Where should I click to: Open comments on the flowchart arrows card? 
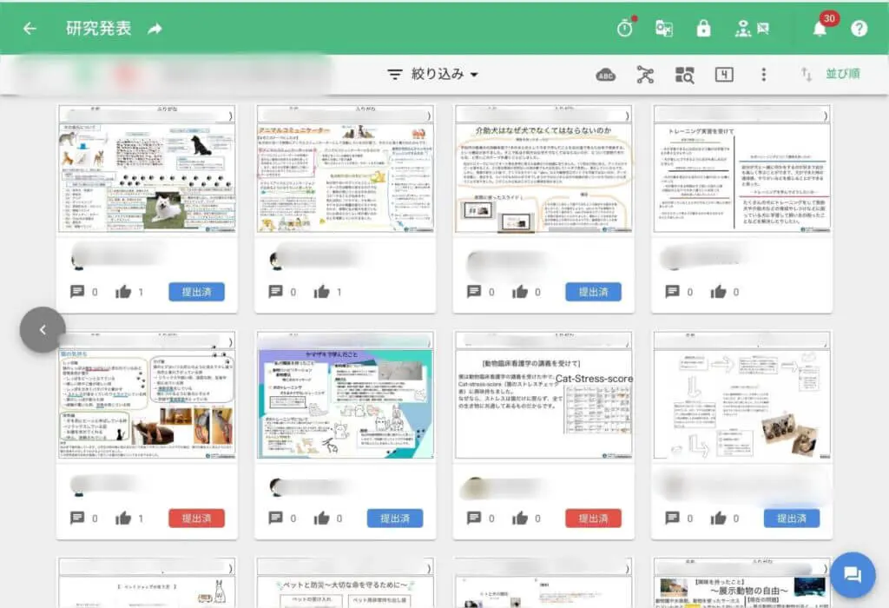[x=673, y=518]
